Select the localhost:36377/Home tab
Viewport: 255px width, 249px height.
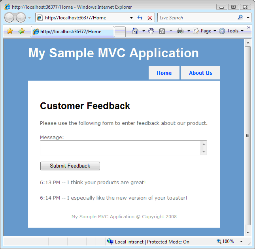coord(72,31)
